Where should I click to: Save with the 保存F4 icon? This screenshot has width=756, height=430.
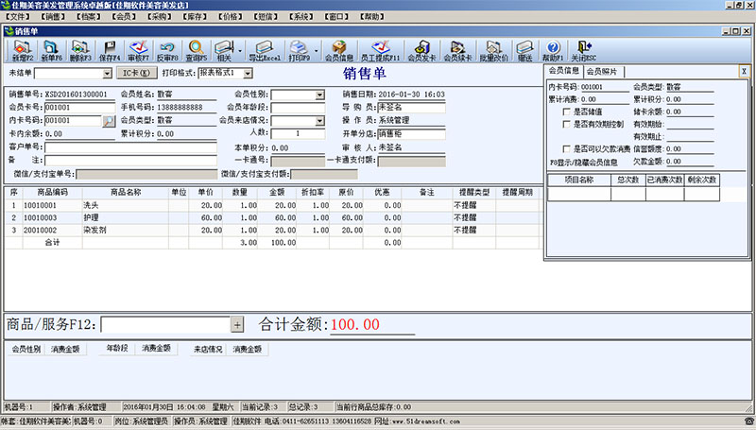click(110, 51)
